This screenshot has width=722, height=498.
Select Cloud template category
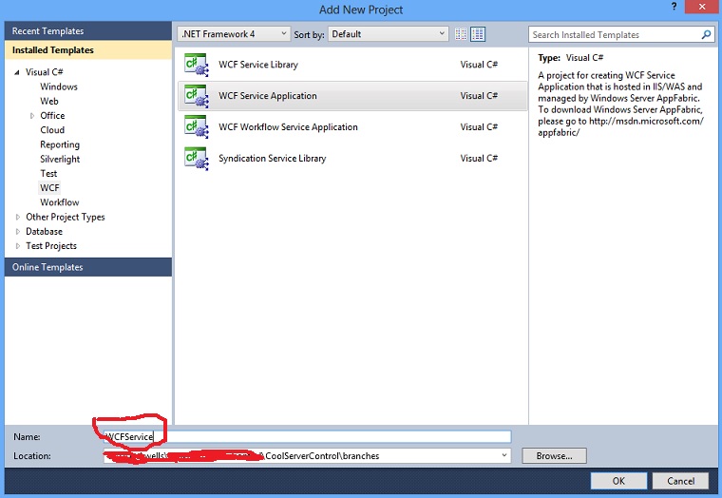click(52, 130)
